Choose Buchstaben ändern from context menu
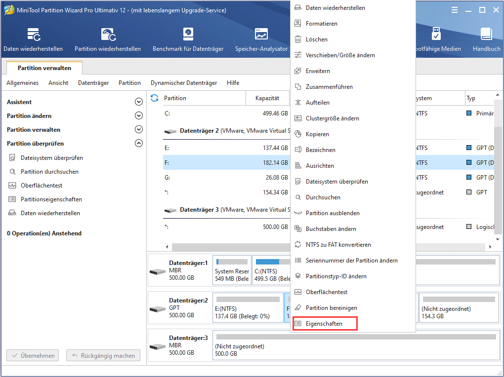504x377 pixels. [x=353, y=228]
